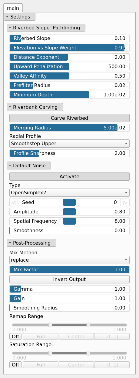Adjust the Riverbed Slope slider
This screenshot has width=139, height=378.
pos(69,38)
